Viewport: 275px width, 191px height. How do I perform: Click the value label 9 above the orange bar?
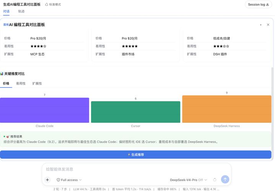[227, 93]
